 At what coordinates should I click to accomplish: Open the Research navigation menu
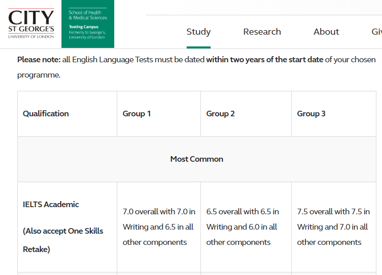coord(262,32)
